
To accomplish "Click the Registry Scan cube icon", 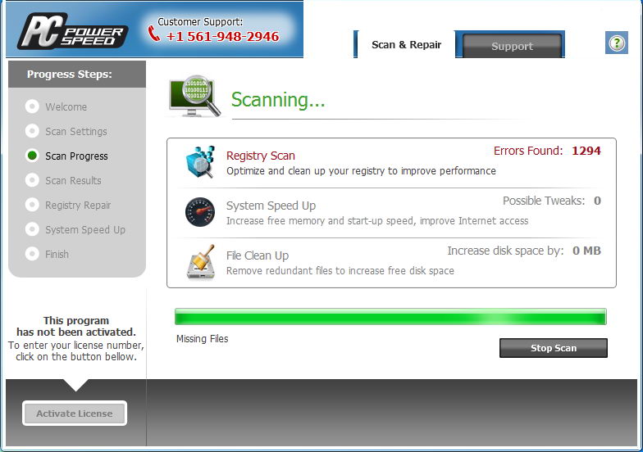I will (x=200, y=161).
